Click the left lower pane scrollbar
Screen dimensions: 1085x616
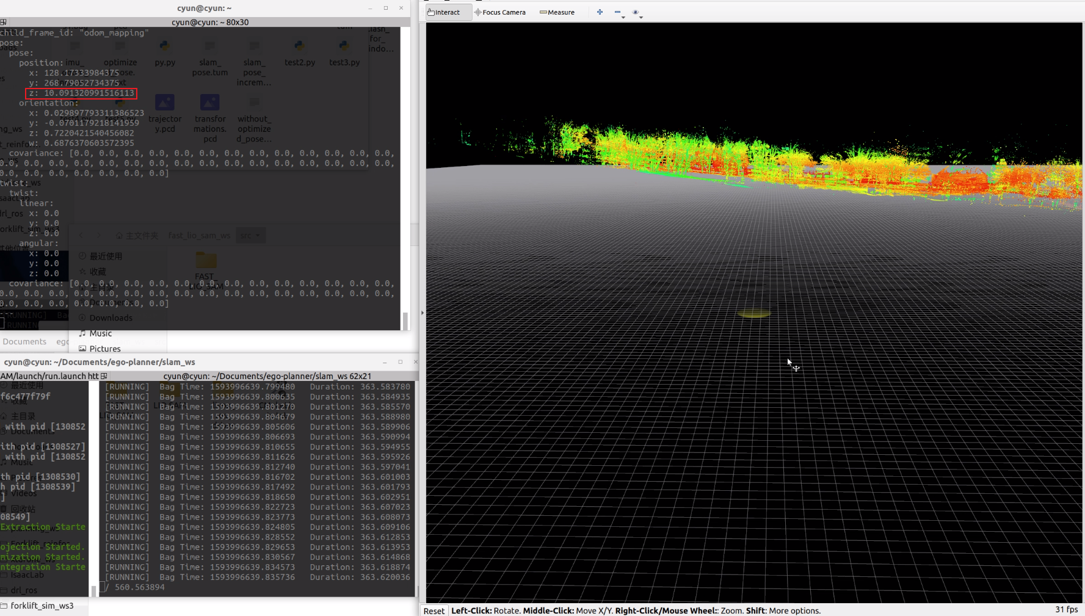pyautogui.click(x=93, y=591)
